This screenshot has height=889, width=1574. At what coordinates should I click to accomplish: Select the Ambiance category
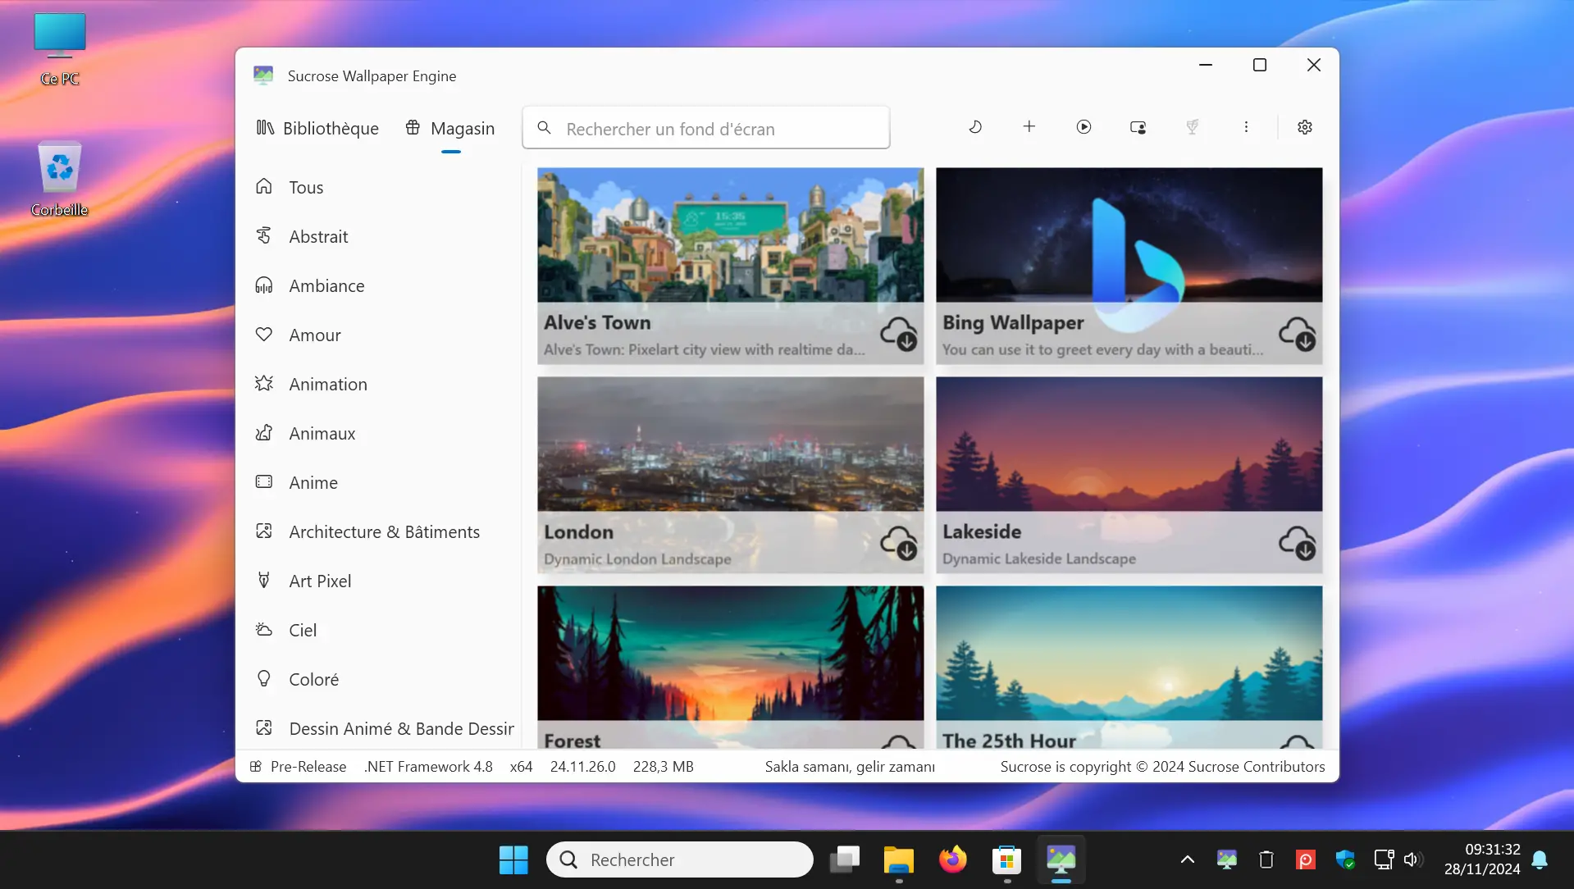(x=379, y=285)
